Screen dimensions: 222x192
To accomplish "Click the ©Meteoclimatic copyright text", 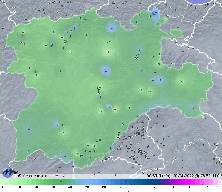I will pyautogui.click(x=33, y=176).
